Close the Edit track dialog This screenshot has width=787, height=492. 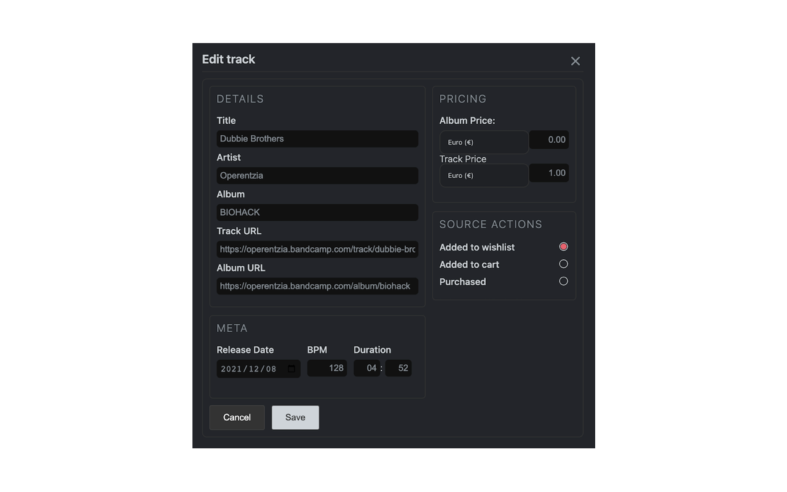pyautogui.click(x=575, y=60)
